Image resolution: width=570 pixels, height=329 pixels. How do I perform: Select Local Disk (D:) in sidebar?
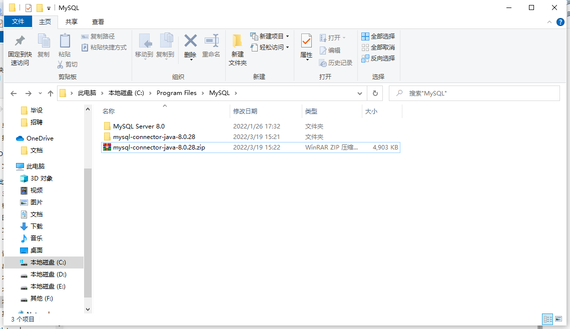coord(49,274)
